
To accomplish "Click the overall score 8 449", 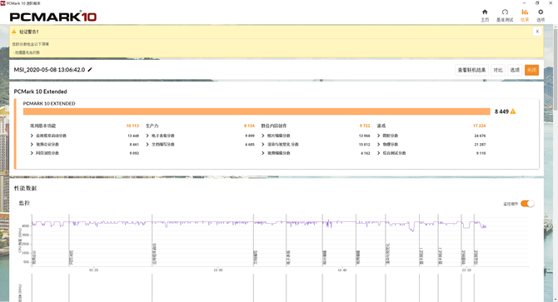I will (x=501, y=111).
